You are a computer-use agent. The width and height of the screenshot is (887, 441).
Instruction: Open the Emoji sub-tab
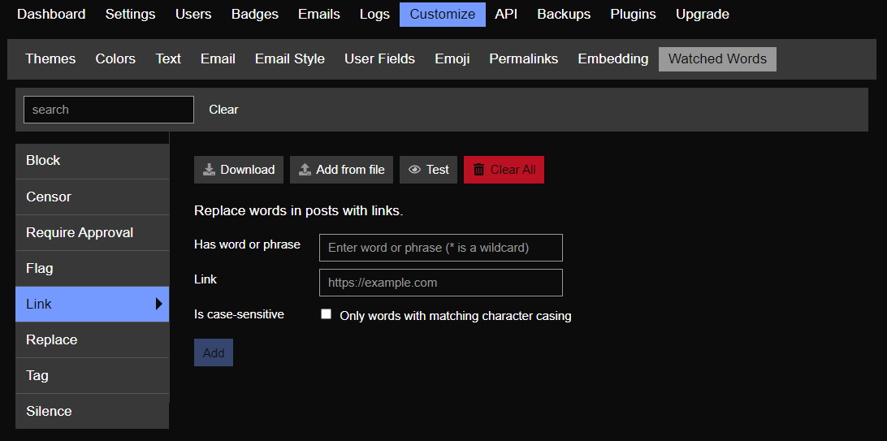click(452, 58)
